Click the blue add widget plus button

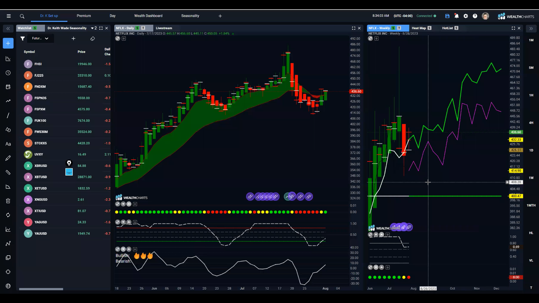pos(8,43)
